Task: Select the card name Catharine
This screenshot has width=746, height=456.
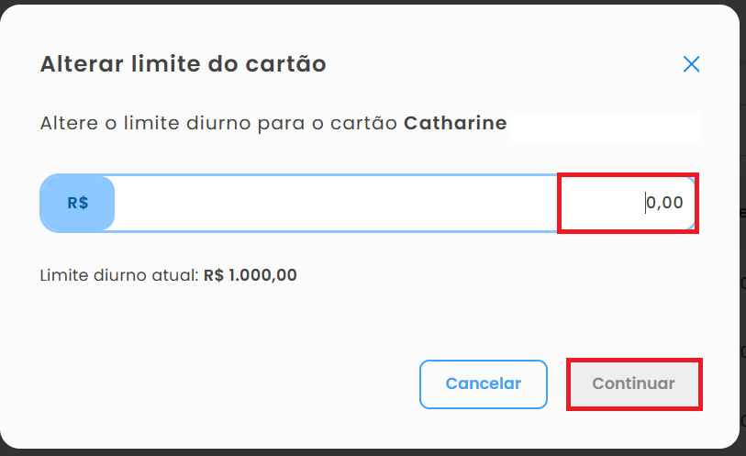Action: (455, 123)
